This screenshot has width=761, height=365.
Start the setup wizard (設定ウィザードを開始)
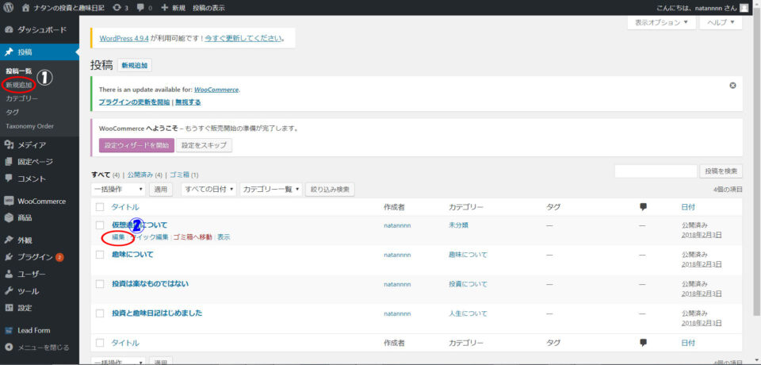tap(136, 145)
